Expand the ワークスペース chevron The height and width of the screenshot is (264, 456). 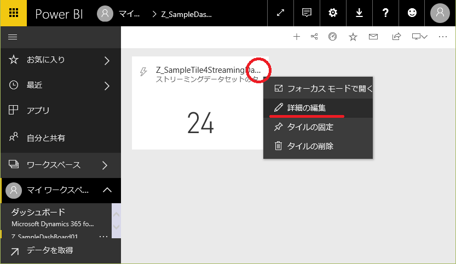[x=105, y=165]
